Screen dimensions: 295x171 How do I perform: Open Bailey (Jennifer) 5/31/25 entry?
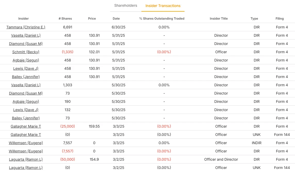point(26,77)
